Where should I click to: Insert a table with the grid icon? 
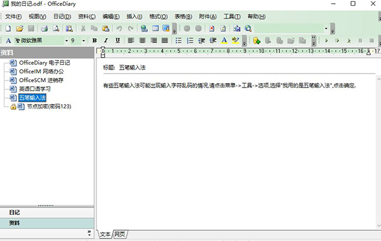click(156, 29)
